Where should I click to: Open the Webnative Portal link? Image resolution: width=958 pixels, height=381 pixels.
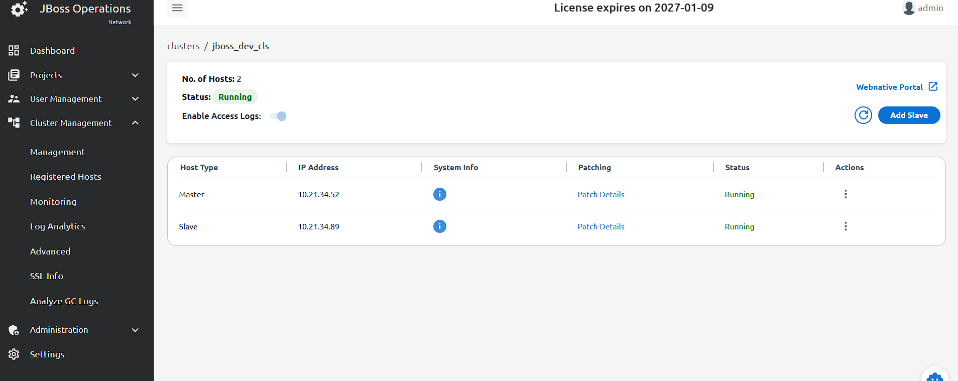(889, 87)
